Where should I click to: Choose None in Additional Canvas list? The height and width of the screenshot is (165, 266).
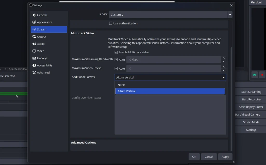pos(170,85)
